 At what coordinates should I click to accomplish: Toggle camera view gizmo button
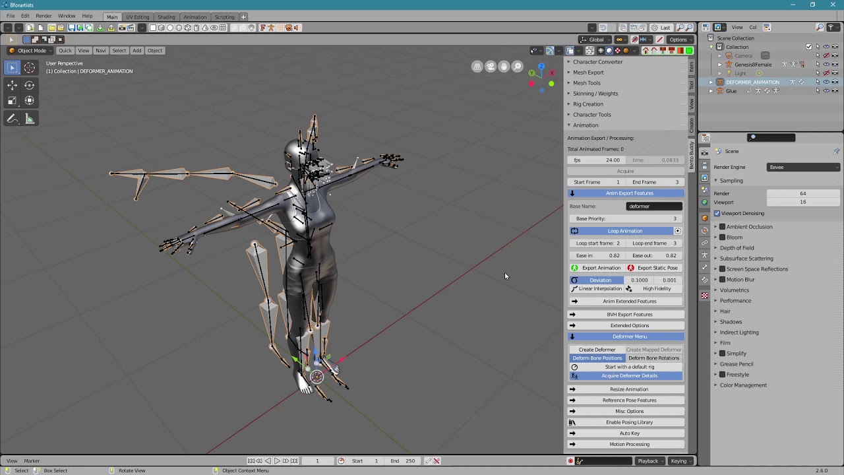(x=491, y=67)
